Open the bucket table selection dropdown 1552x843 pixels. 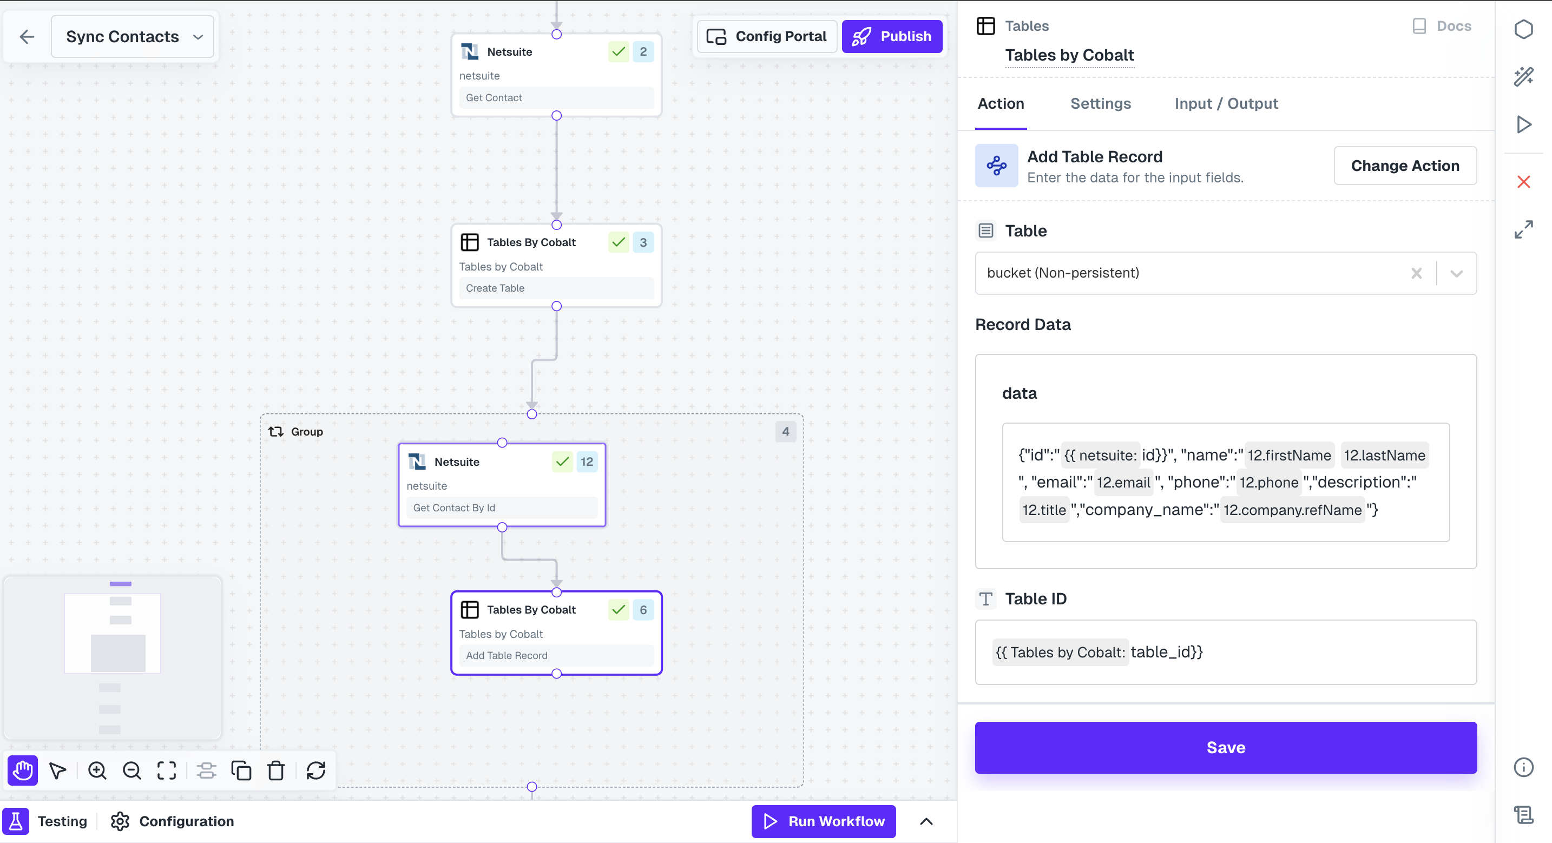pos(1457,274)
